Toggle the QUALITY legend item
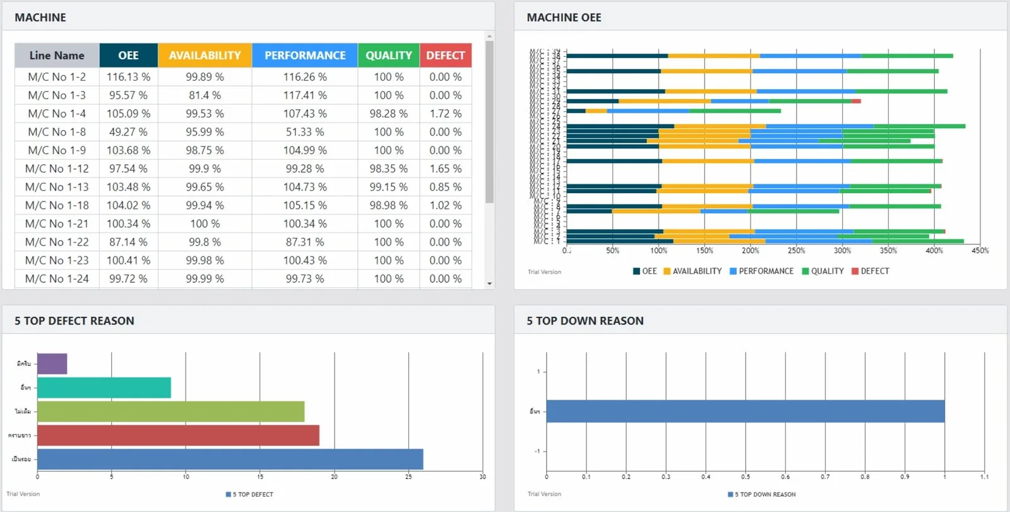 pos(823,271)
